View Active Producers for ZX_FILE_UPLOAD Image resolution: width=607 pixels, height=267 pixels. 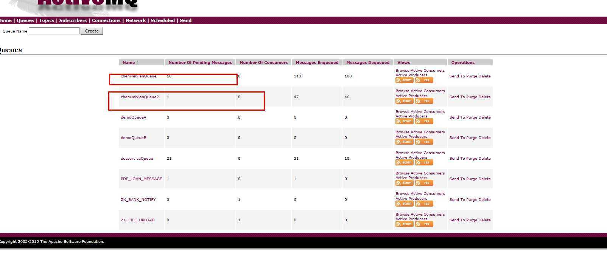(411, 219)
